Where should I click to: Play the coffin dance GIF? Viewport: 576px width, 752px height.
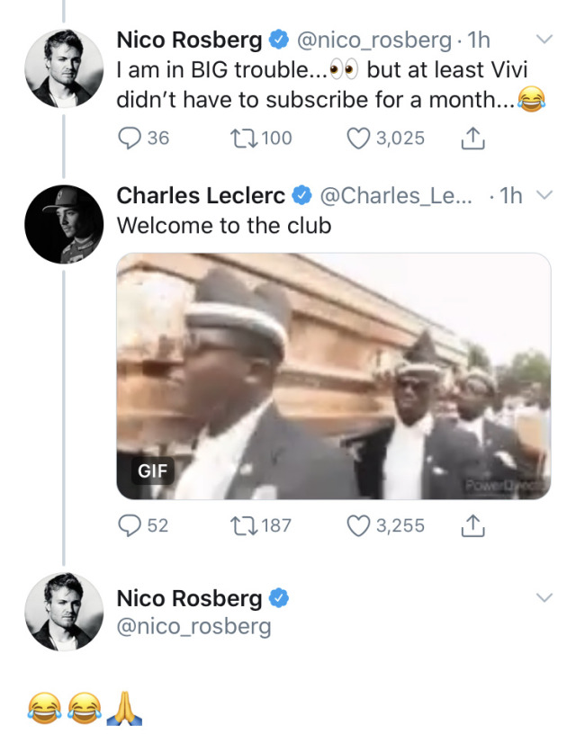coord(334,376)
